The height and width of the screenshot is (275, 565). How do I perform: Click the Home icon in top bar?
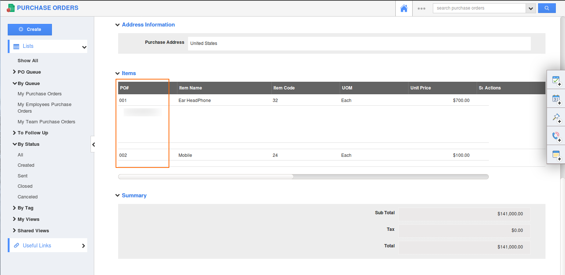click(404, 8)
